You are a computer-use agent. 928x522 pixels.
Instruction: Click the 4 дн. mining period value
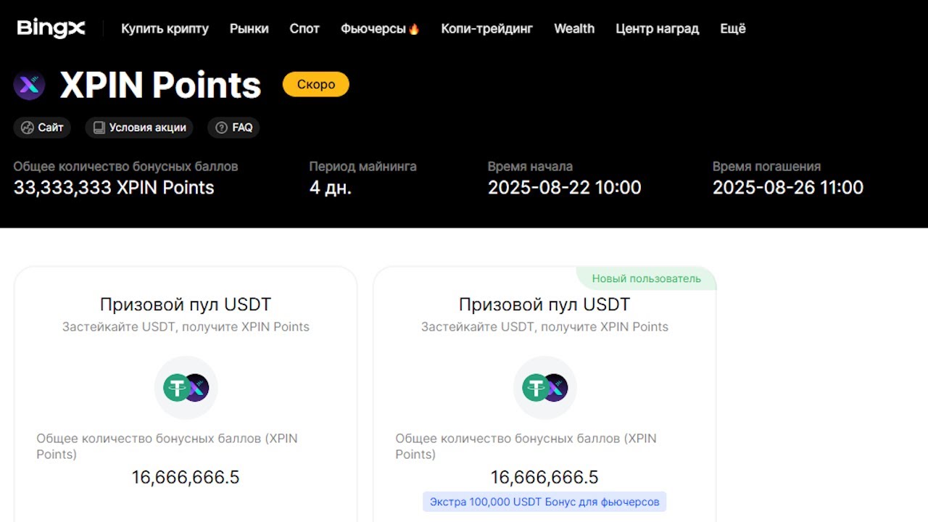tap(331, 188)
